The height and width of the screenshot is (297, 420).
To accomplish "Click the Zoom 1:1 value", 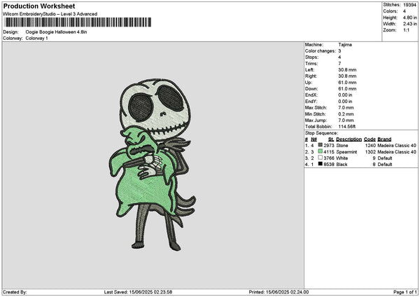I will pyautogui.click(x=406, y=30).
